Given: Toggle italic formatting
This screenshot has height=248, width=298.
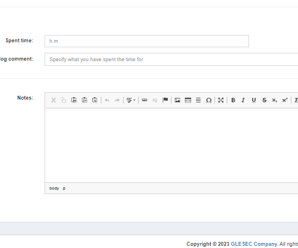Looking at the screenshot, I should coord(243,100).
